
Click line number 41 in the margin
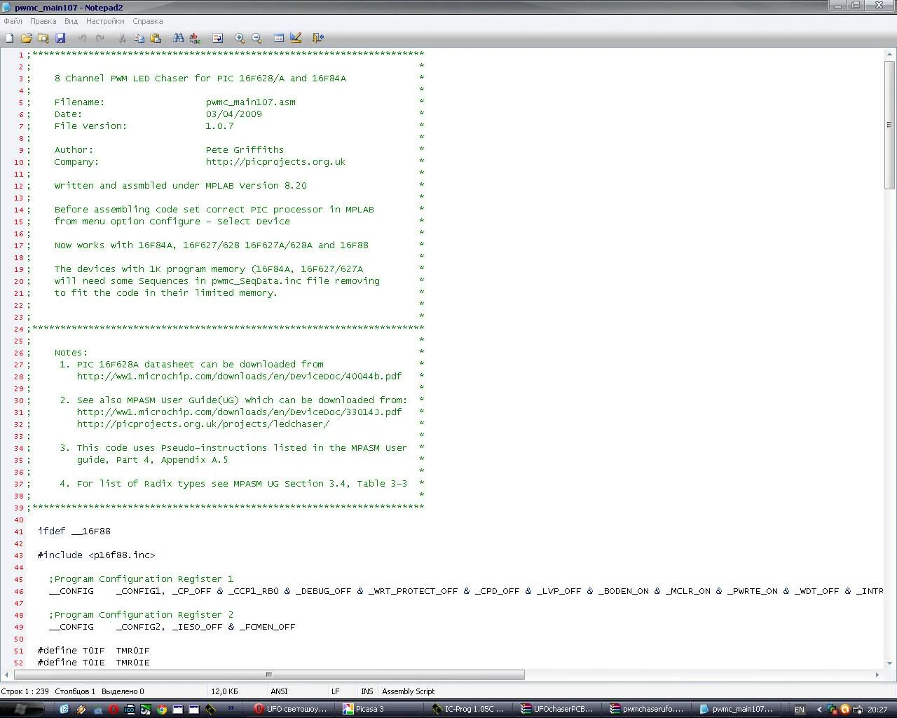[19, 531]
